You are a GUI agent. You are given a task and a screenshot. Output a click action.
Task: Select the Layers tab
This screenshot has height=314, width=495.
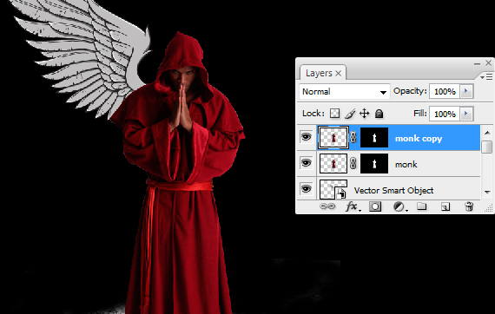point(319,73)
